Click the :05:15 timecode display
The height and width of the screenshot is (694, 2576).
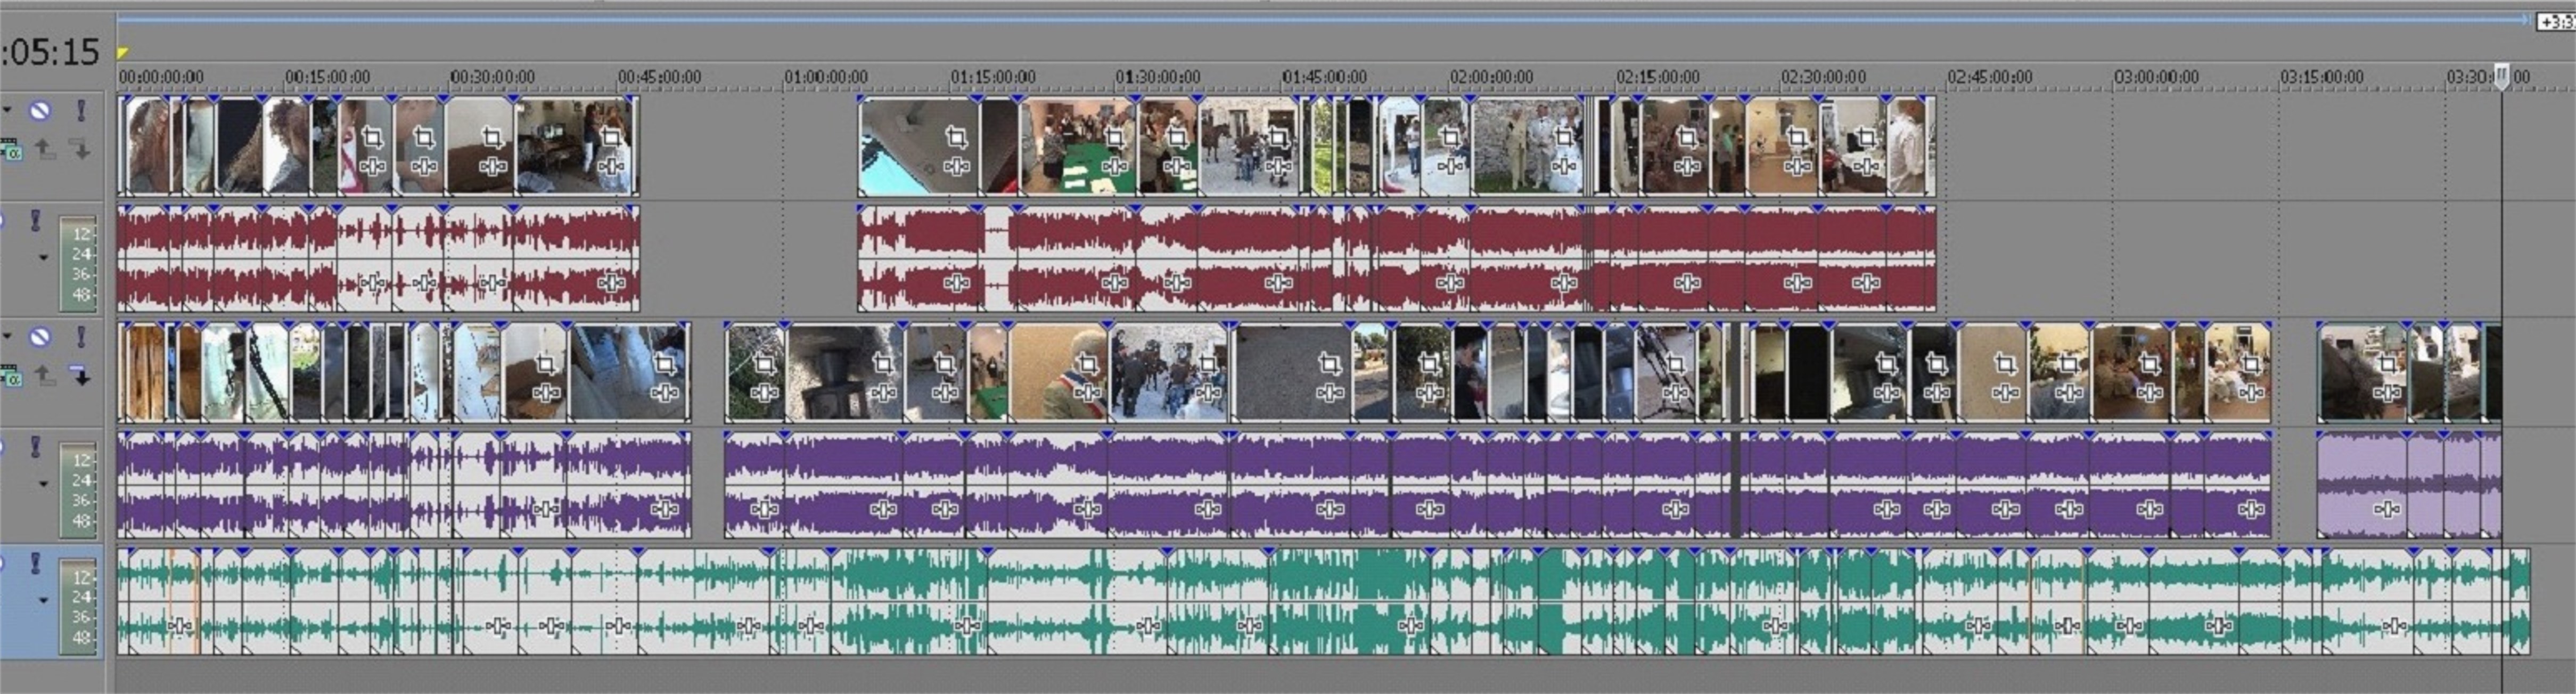(50, 52)
